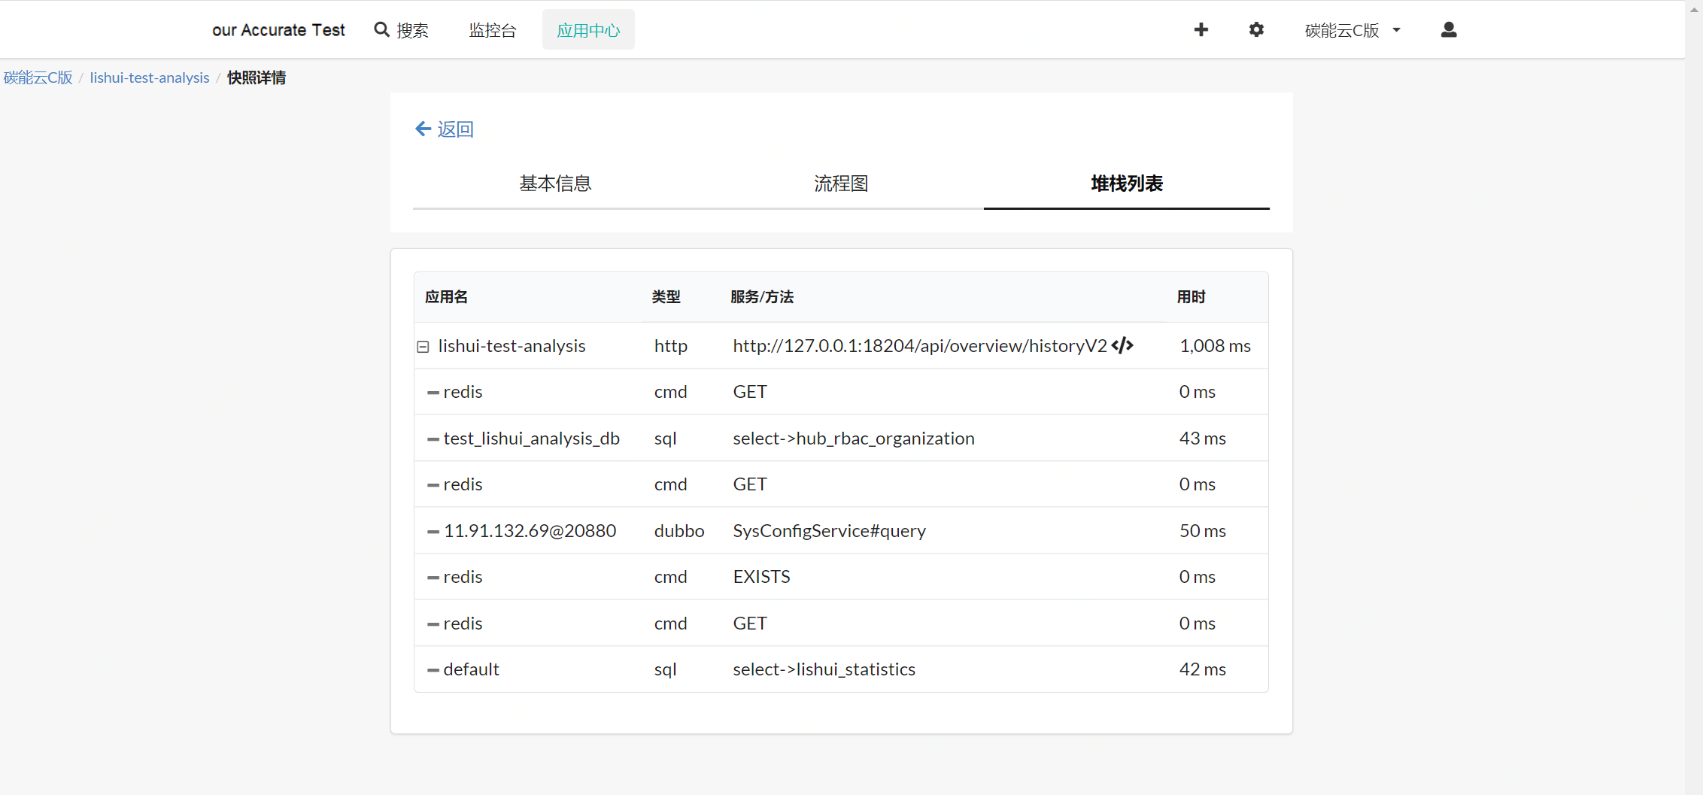View code icon next to historyV2 URL
The width and height of the screenshot is (1703, 795).
(1122, 345)
